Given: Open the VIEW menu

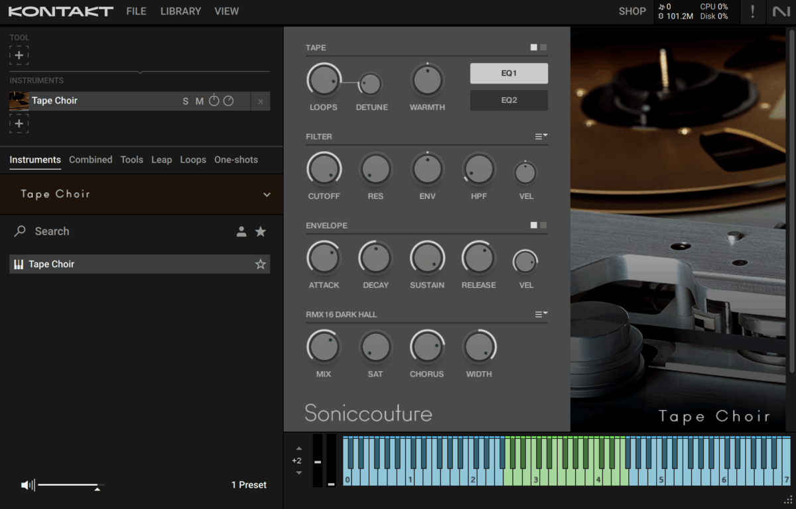Looking at the screenshot, I should tap(226, 11).
